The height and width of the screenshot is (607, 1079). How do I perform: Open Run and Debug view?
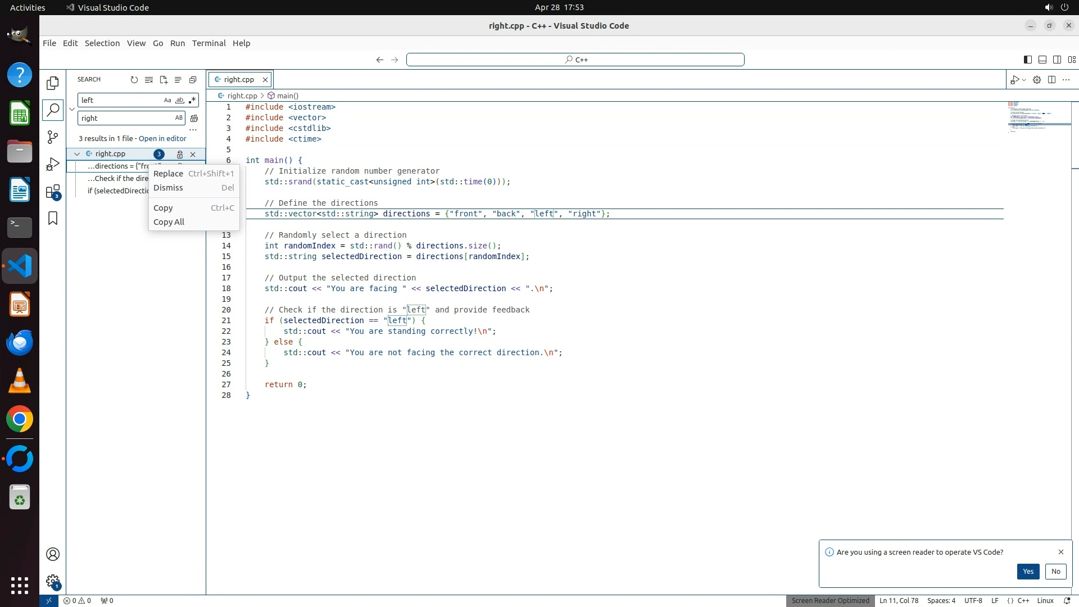pos(53,164)
